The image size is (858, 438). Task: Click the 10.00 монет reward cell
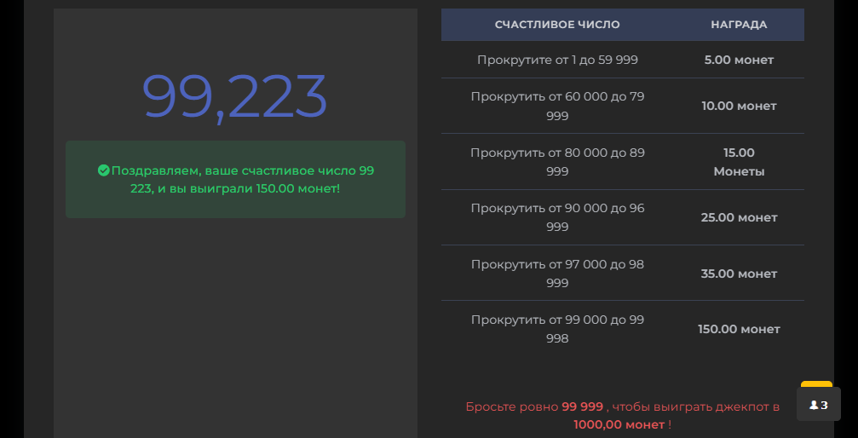739,106
